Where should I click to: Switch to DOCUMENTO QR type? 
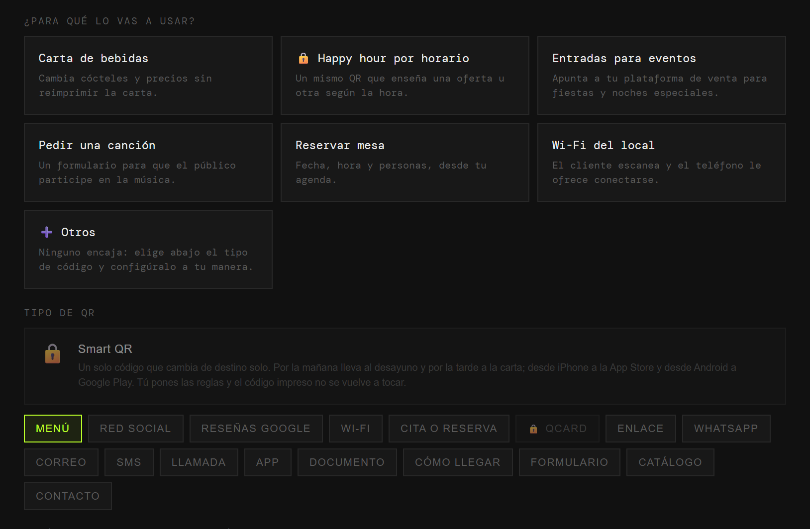click(347, 462)
